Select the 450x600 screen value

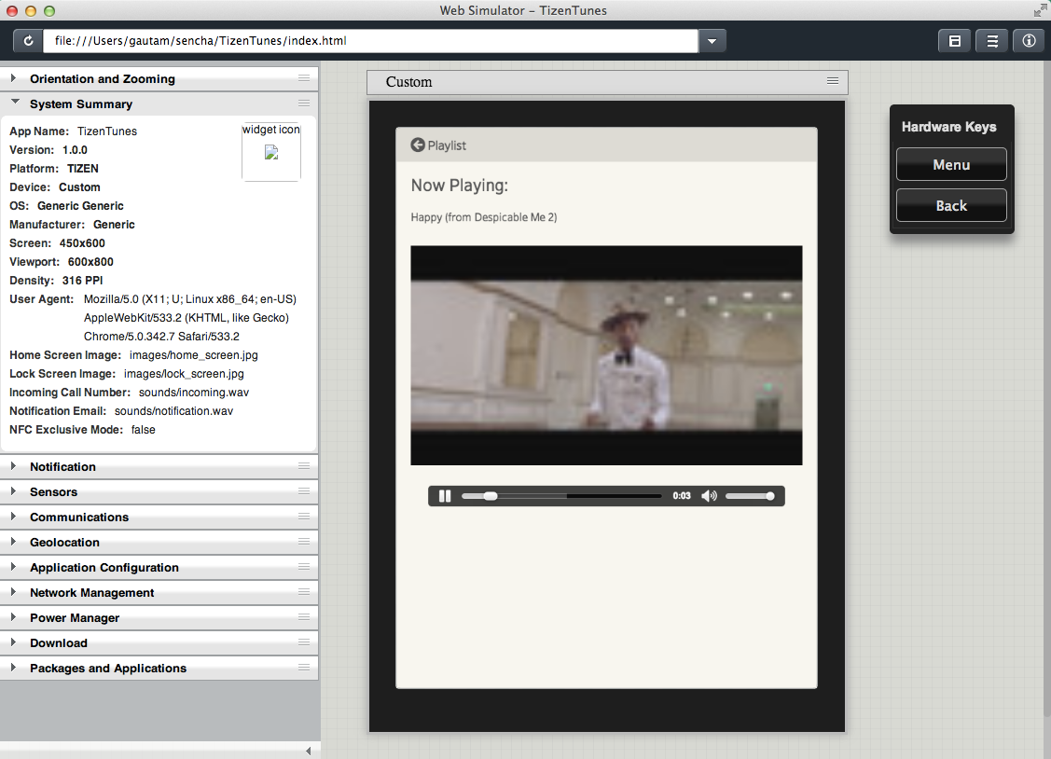point(82,243)
